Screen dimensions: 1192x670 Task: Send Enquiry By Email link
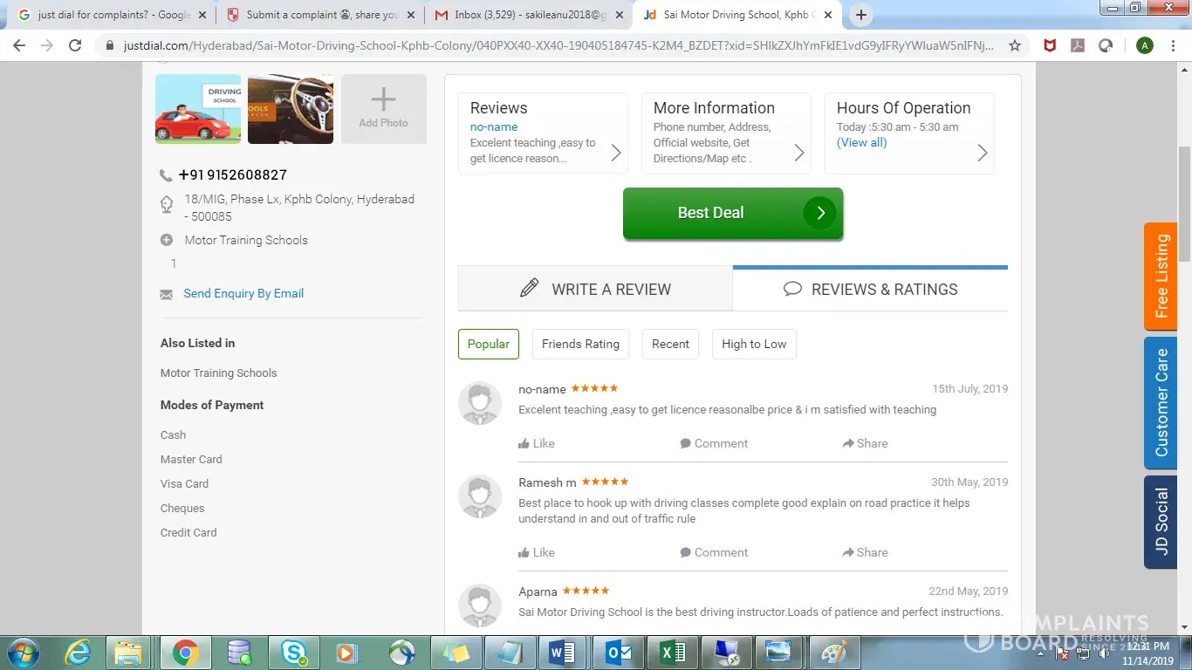click(x=243, y=293)
